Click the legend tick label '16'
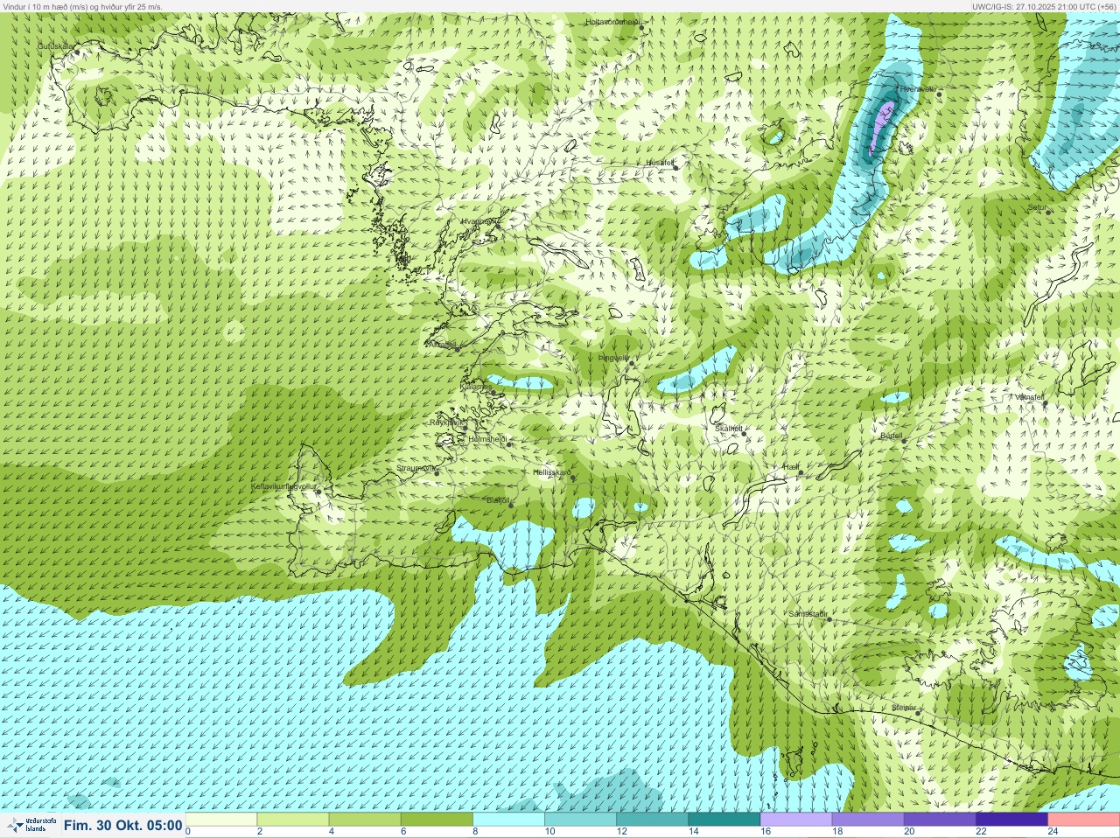 (765, 832)
